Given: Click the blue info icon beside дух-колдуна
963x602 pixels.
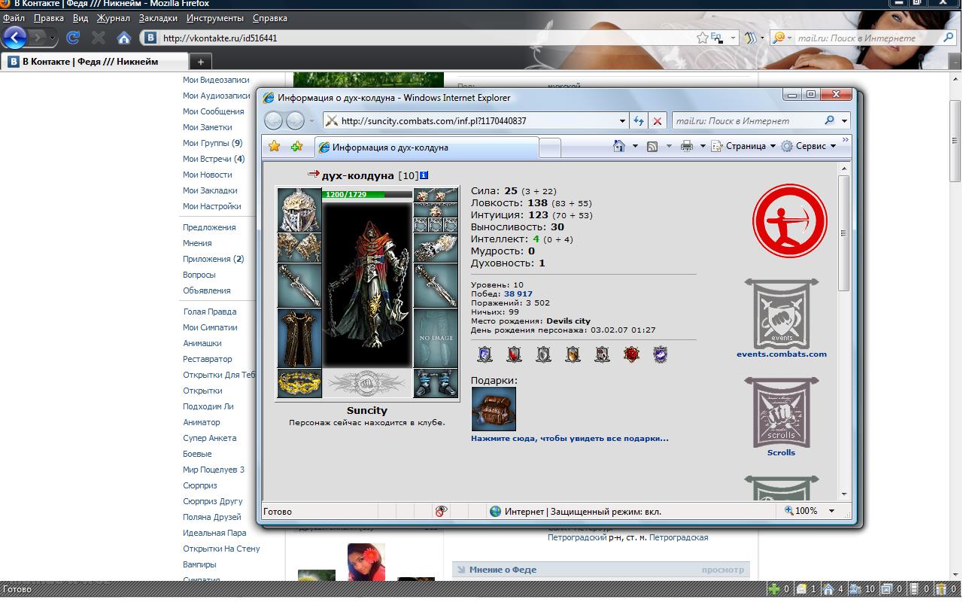Looking at the screenshot, I should click(424, 175).
